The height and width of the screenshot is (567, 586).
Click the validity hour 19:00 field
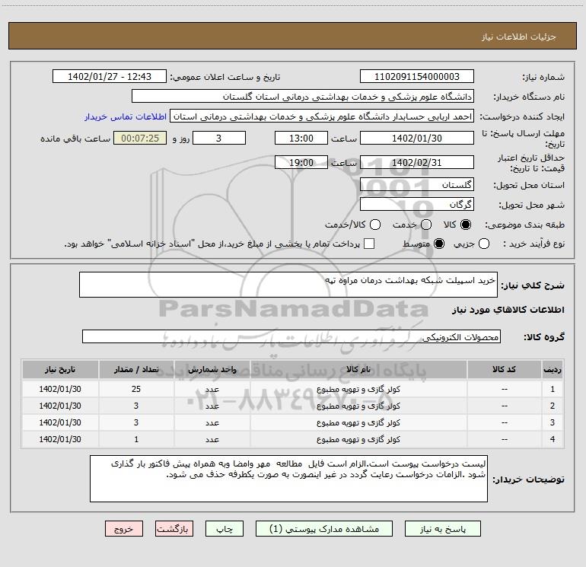(x=301, y=162)
